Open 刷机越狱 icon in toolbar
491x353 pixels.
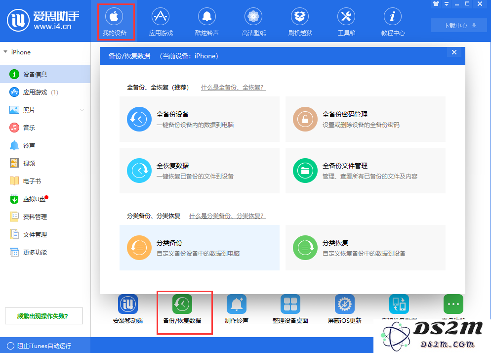coord(300,16)
